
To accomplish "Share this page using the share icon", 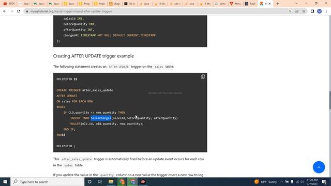I will click(x=297, y=11).
